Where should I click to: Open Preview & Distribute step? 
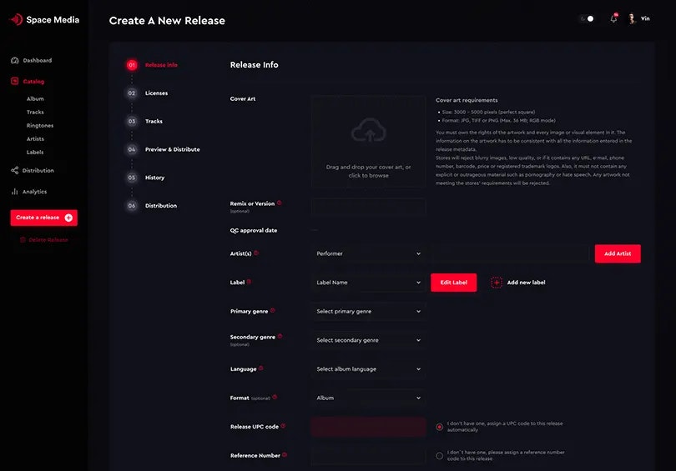[173, 149]
